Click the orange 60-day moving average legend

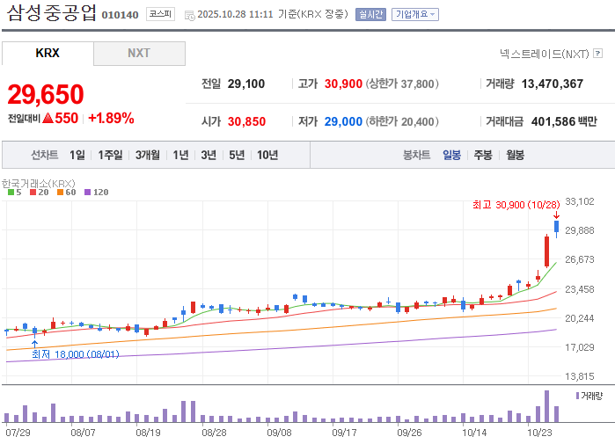point(66,192)
